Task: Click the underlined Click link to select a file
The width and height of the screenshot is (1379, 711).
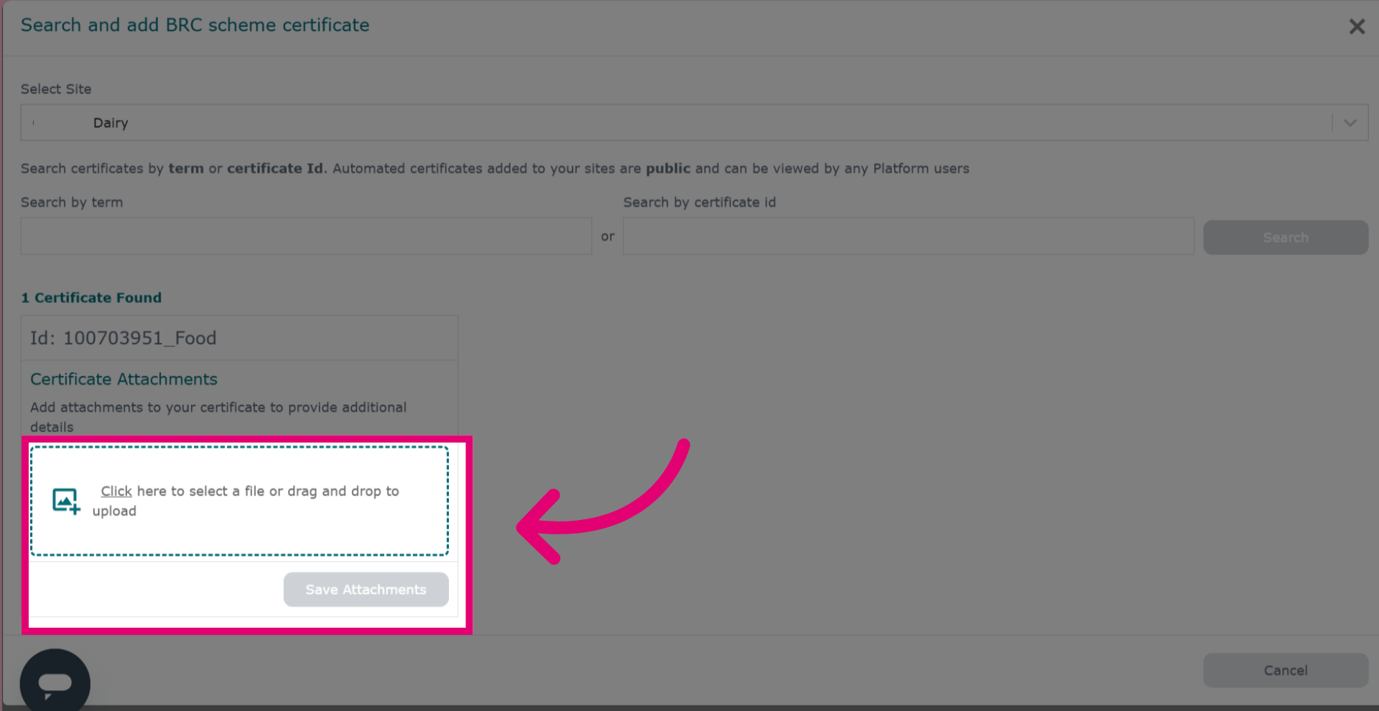Action: (x=116, y=491)
